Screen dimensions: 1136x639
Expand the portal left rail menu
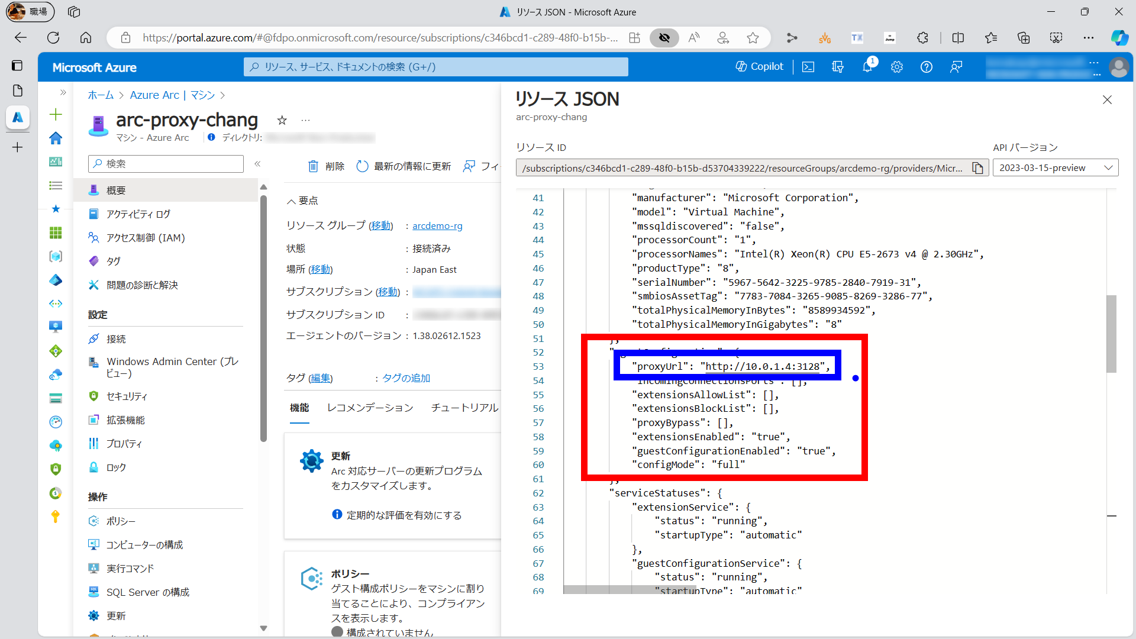(x=63, y=92)
